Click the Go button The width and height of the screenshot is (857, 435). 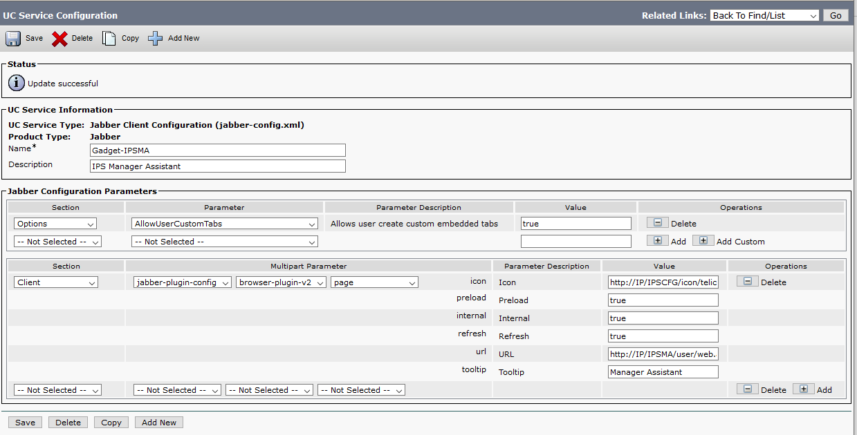point(836,15)
